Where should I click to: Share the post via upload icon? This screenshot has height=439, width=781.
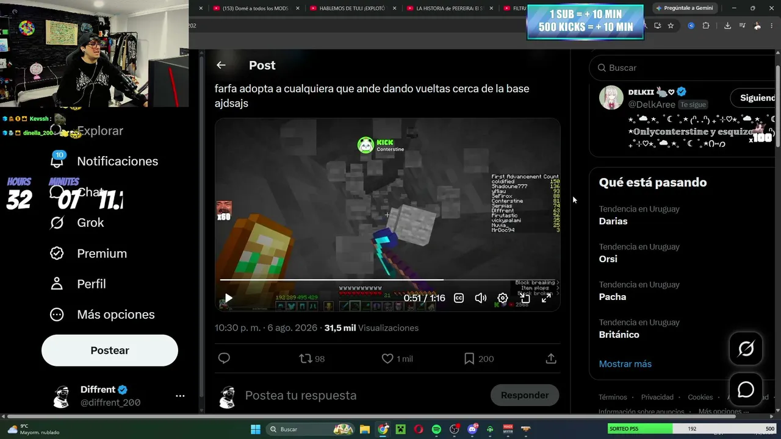(551, 359)
